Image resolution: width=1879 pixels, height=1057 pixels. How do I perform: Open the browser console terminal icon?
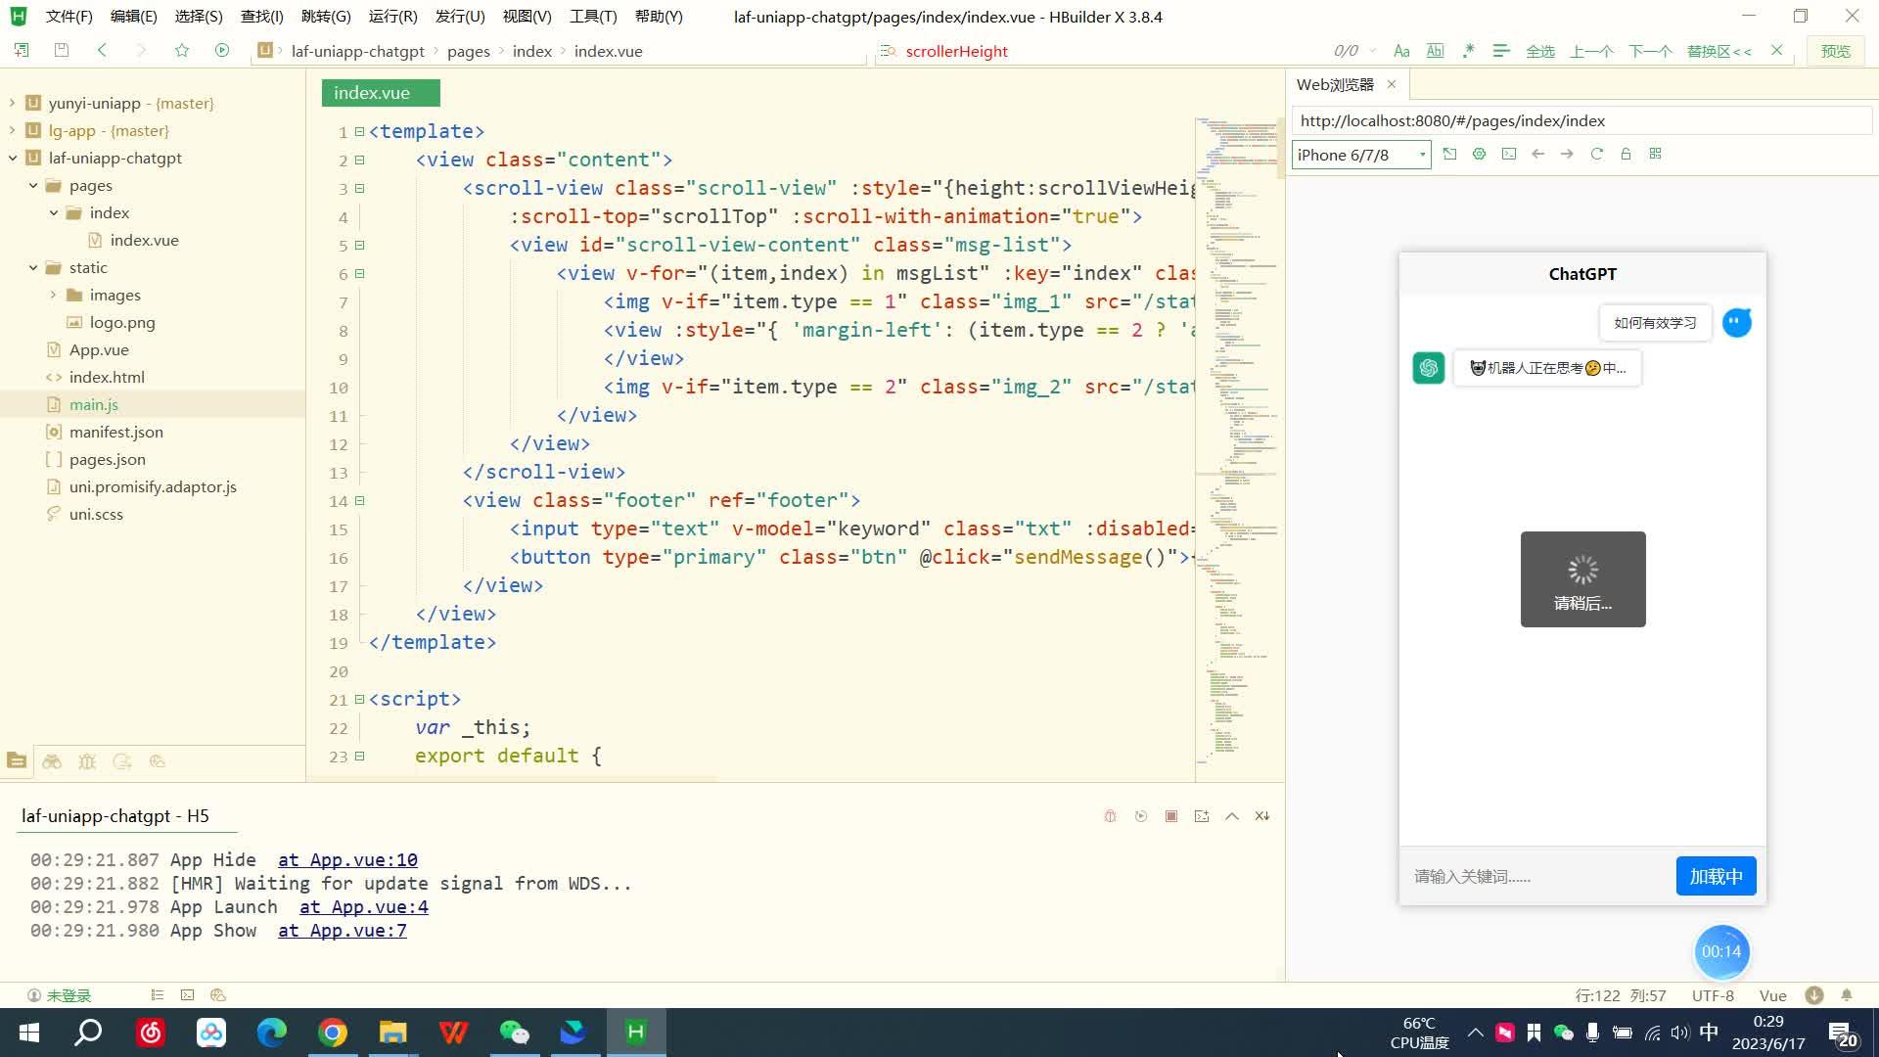(1508, 154)
